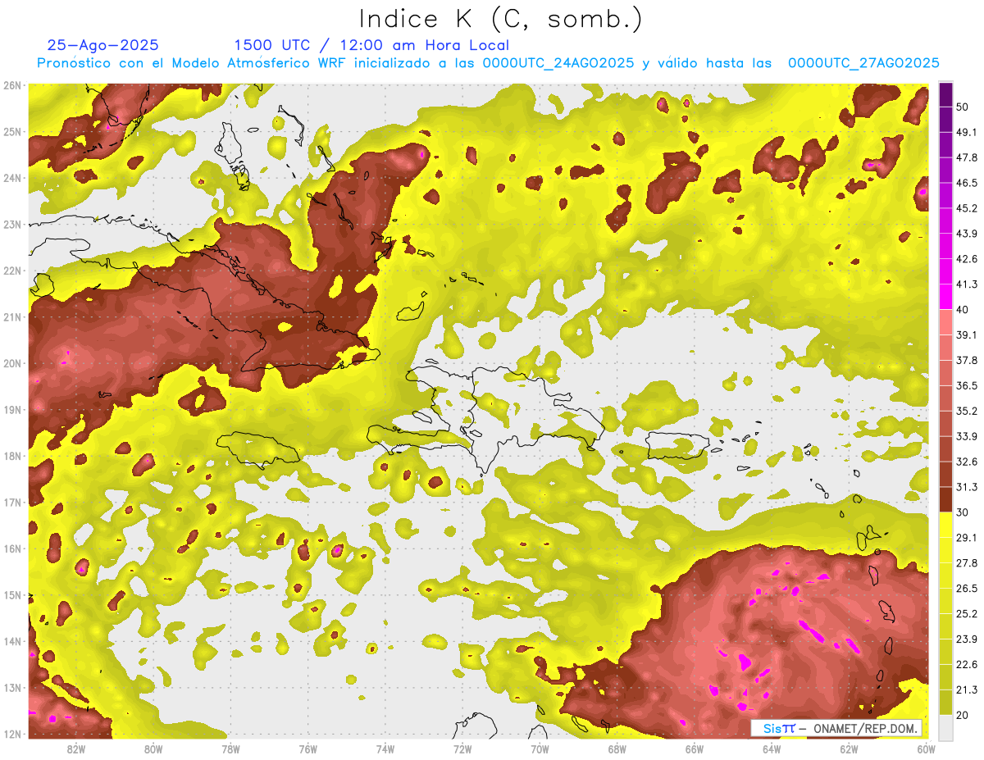This screenshot has width=984, height=760.
Task: Click the colorbar value '32.6'
Action: (x=966, y=462)
